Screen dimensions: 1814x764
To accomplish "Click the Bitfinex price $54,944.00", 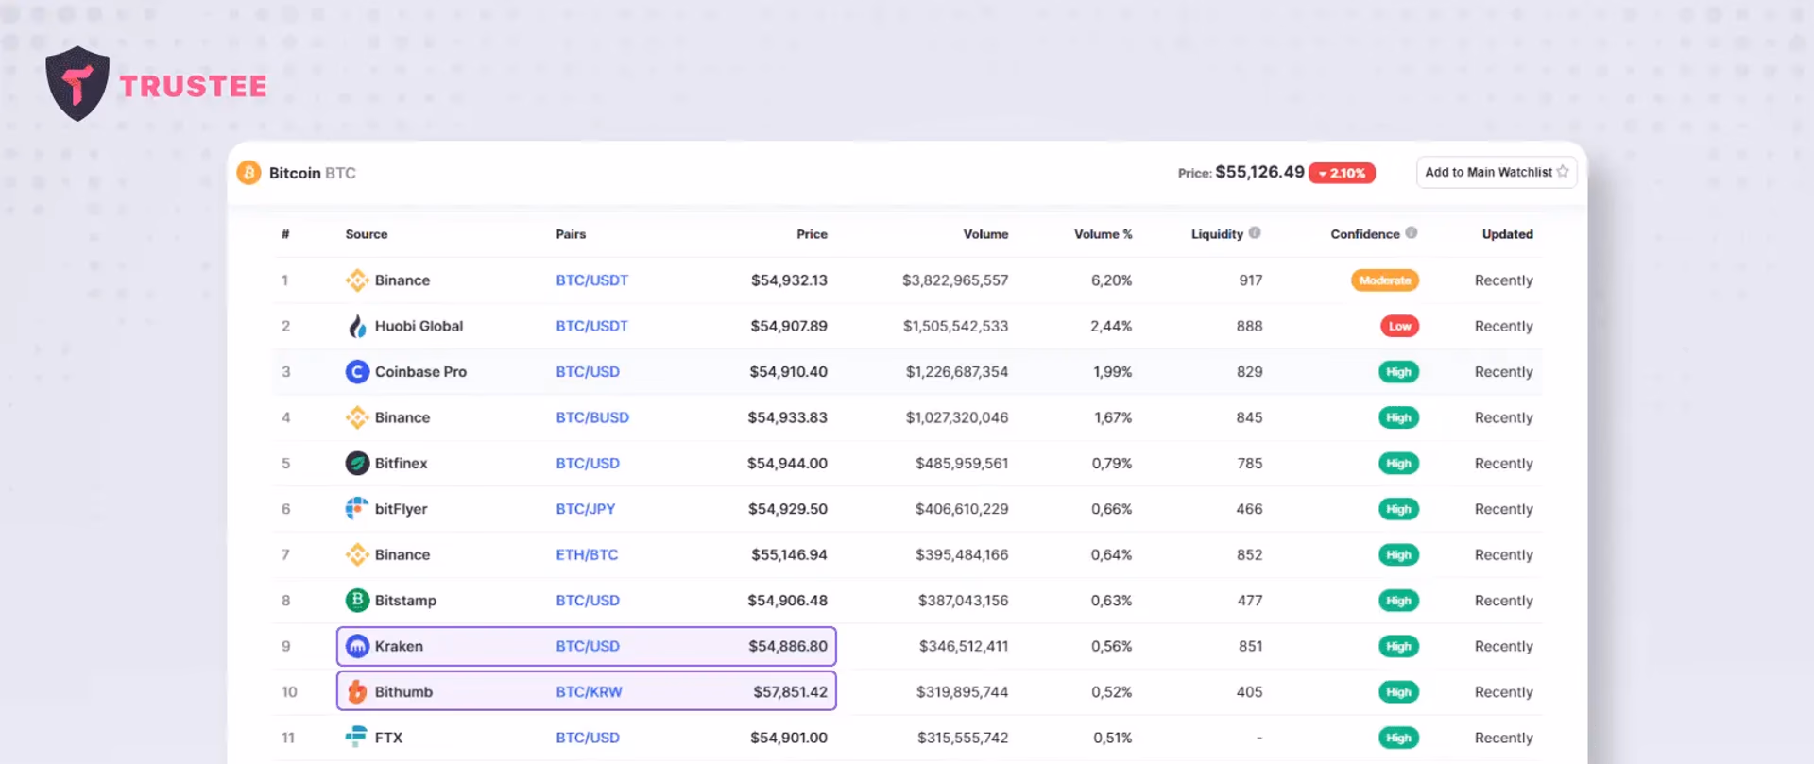I will [787, 463].
